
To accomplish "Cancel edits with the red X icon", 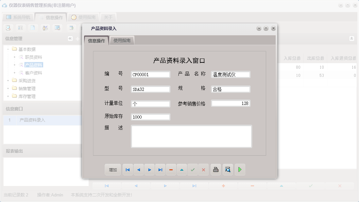I will [203, 169].
